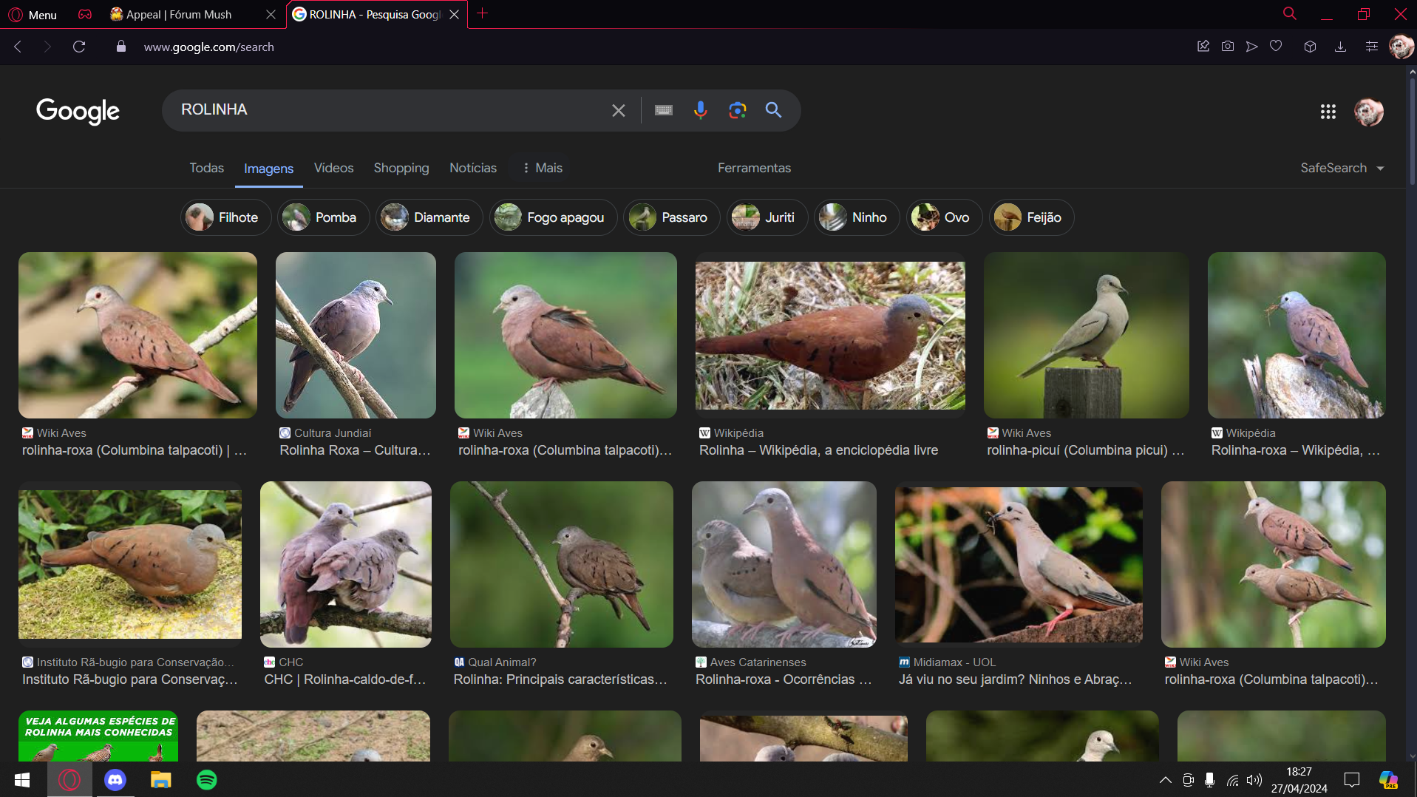Image resolution: width=1417 pixels, height=797 pixels.
Task: Open the Shopping tab
Action: click(x=401, y=168)
